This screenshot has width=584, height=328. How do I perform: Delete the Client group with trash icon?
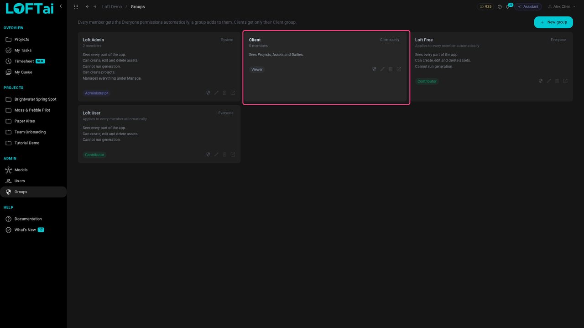pos(391,69)
